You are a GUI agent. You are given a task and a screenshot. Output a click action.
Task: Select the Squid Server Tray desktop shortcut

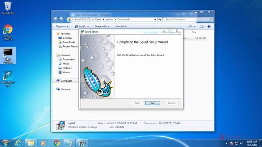pyautogui.click(x=8, y=79)
